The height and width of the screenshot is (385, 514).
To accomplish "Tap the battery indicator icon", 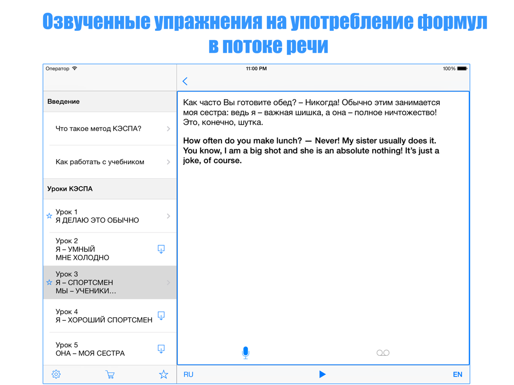I will coord(462,68).
